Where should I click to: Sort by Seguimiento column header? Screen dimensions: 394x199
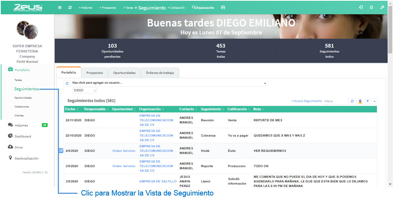pos(213,109)
